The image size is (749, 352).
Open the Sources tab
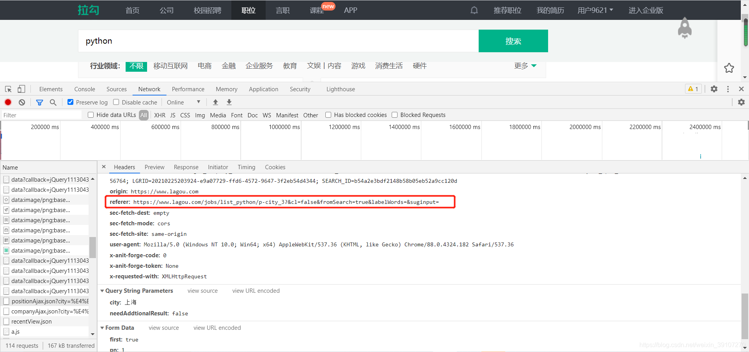[117, 89]
